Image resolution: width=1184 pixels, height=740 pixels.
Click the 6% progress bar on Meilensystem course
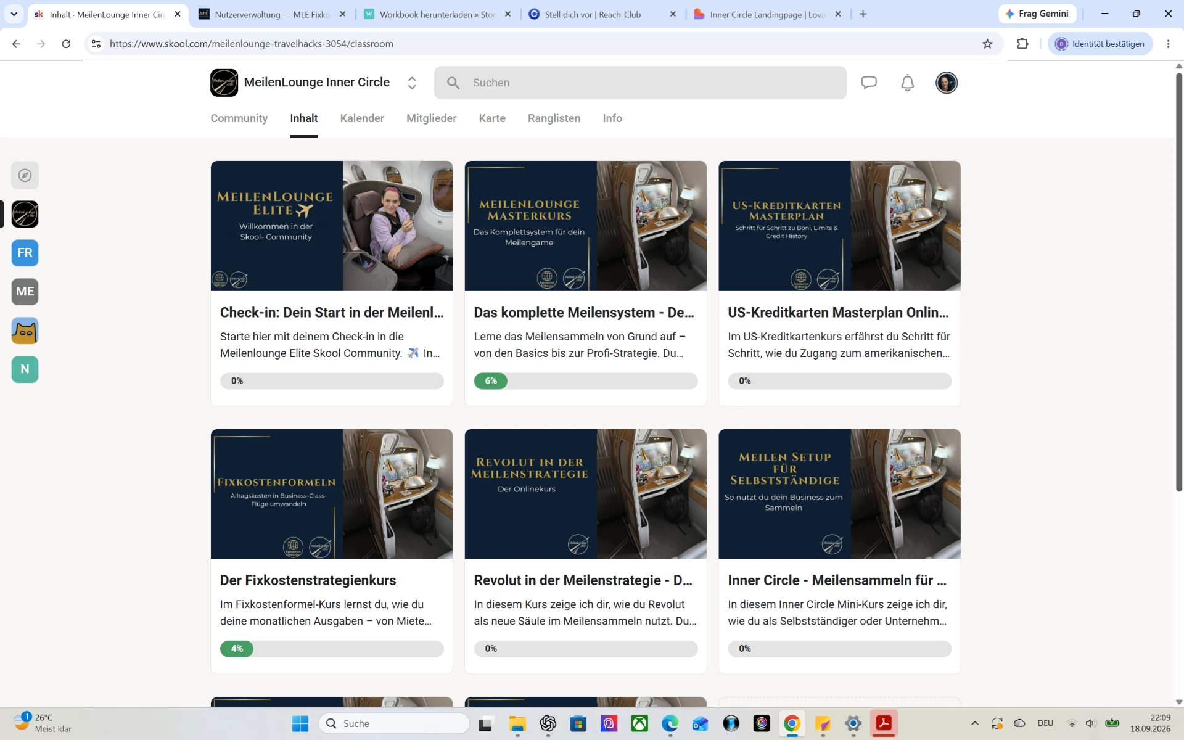point(586,381)
